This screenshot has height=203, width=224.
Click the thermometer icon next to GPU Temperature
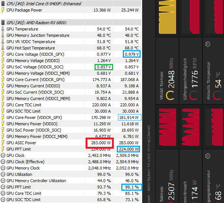click(3, 29)
